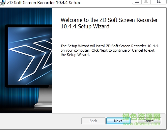Screen dimensions: 168x130
Task: Click the "Welcome to the ZD Soft Screen Recorder" heading
Action: tap(109, 23)
